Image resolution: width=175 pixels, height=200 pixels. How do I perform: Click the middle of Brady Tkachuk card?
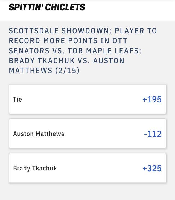click(87, 168)
